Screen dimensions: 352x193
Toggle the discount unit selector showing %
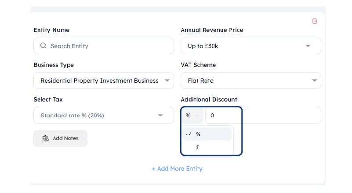click(x=192, y=116)
